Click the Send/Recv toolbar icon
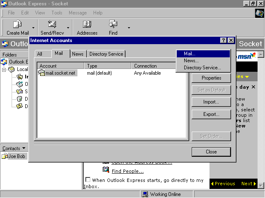 click(x=52, y=24)
